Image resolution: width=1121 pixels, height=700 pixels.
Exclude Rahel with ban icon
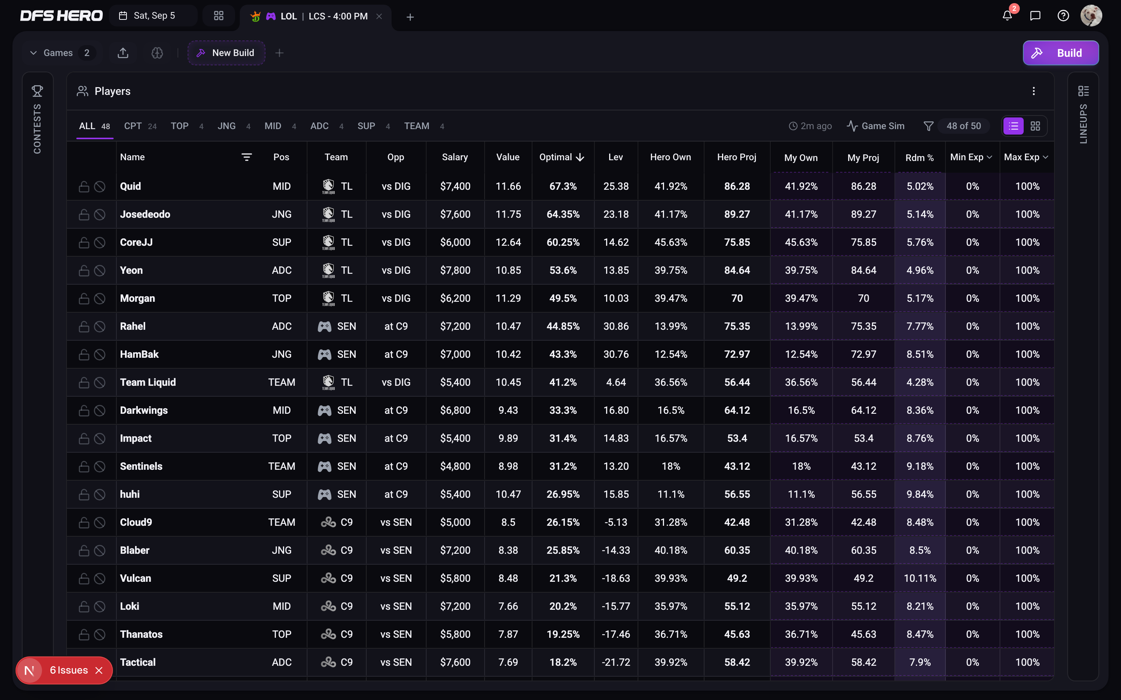[100, 326]
